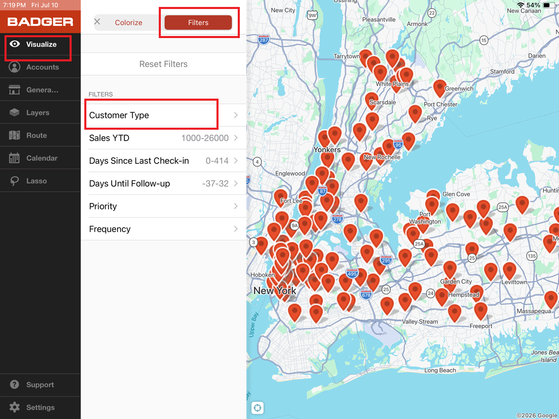Image resolution: width=559 pixels, height=419 pixels.
Task: Go to the Layers section
Action: [x=38, y=113]
